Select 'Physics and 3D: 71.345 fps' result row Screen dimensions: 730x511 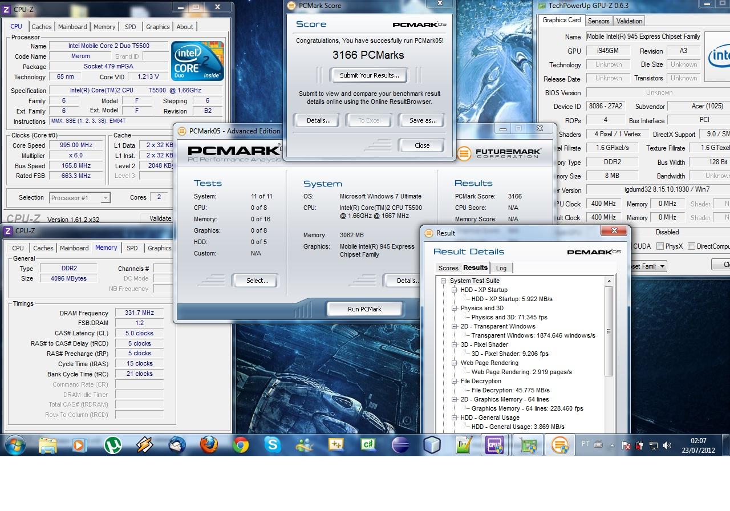[509, 317]
